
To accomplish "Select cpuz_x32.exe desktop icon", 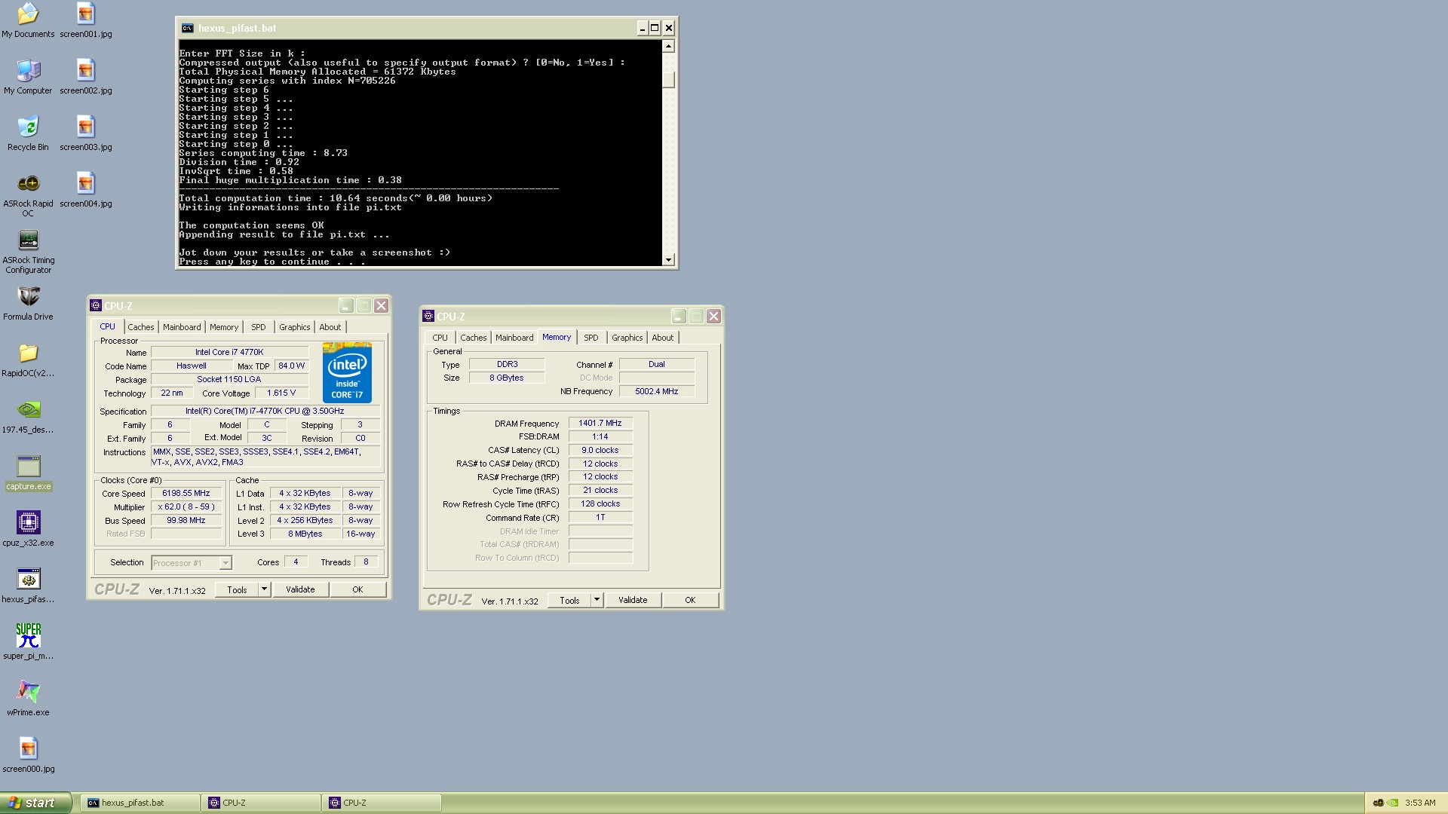I will (x=28, y=529).
